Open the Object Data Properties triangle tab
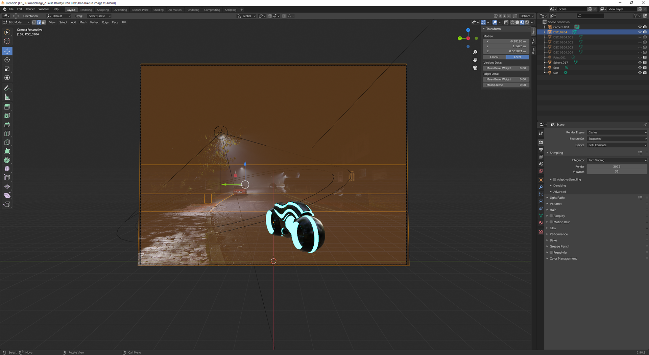 [x=541, y=215]
